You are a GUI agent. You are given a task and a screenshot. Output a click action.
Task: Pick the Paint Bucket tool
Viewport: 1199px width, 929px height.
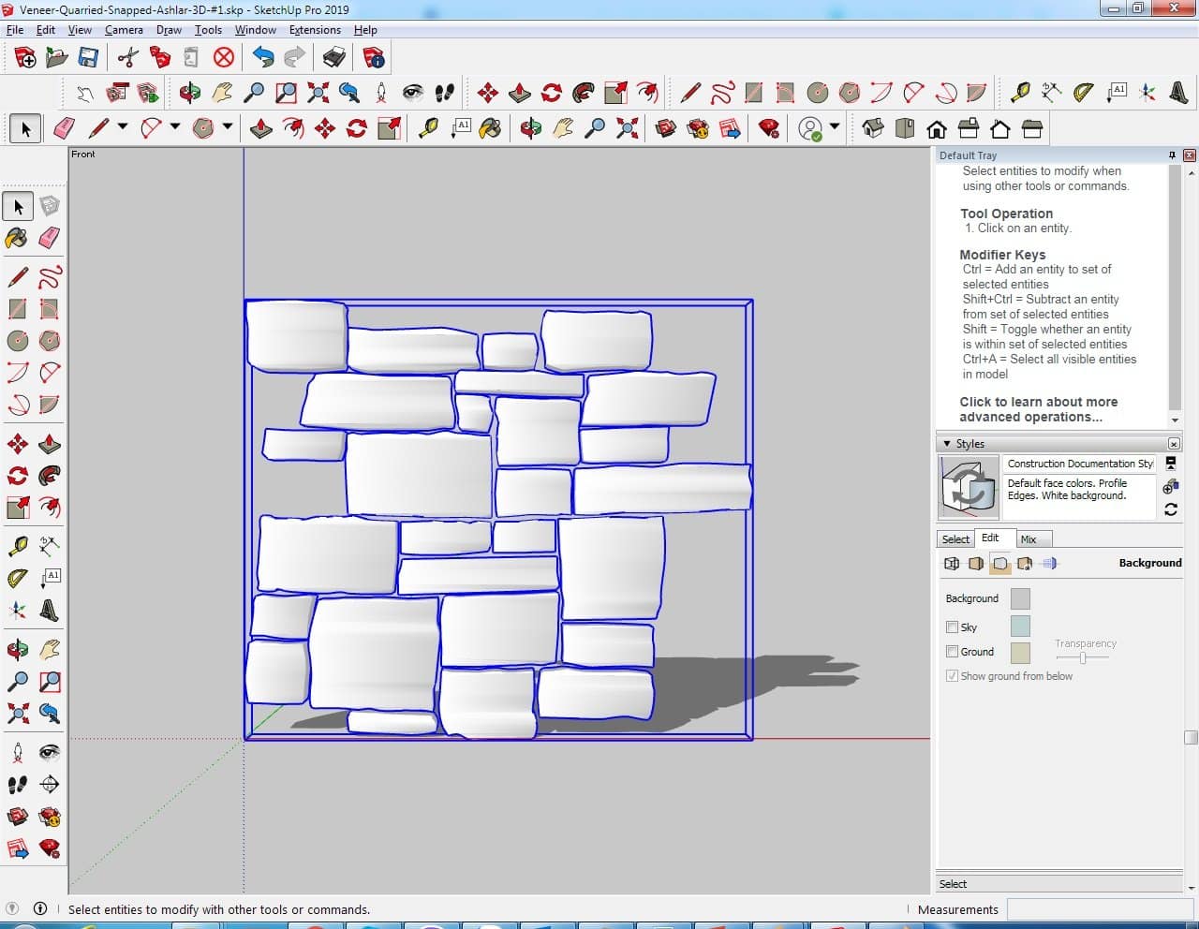coord(17,238)
